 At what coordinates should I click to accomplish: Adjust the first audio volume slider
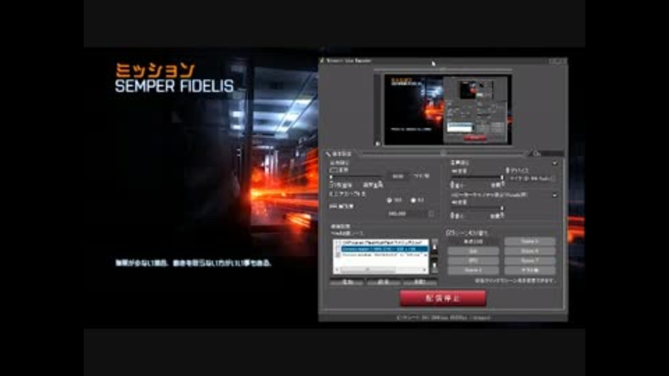click(477, 177)
